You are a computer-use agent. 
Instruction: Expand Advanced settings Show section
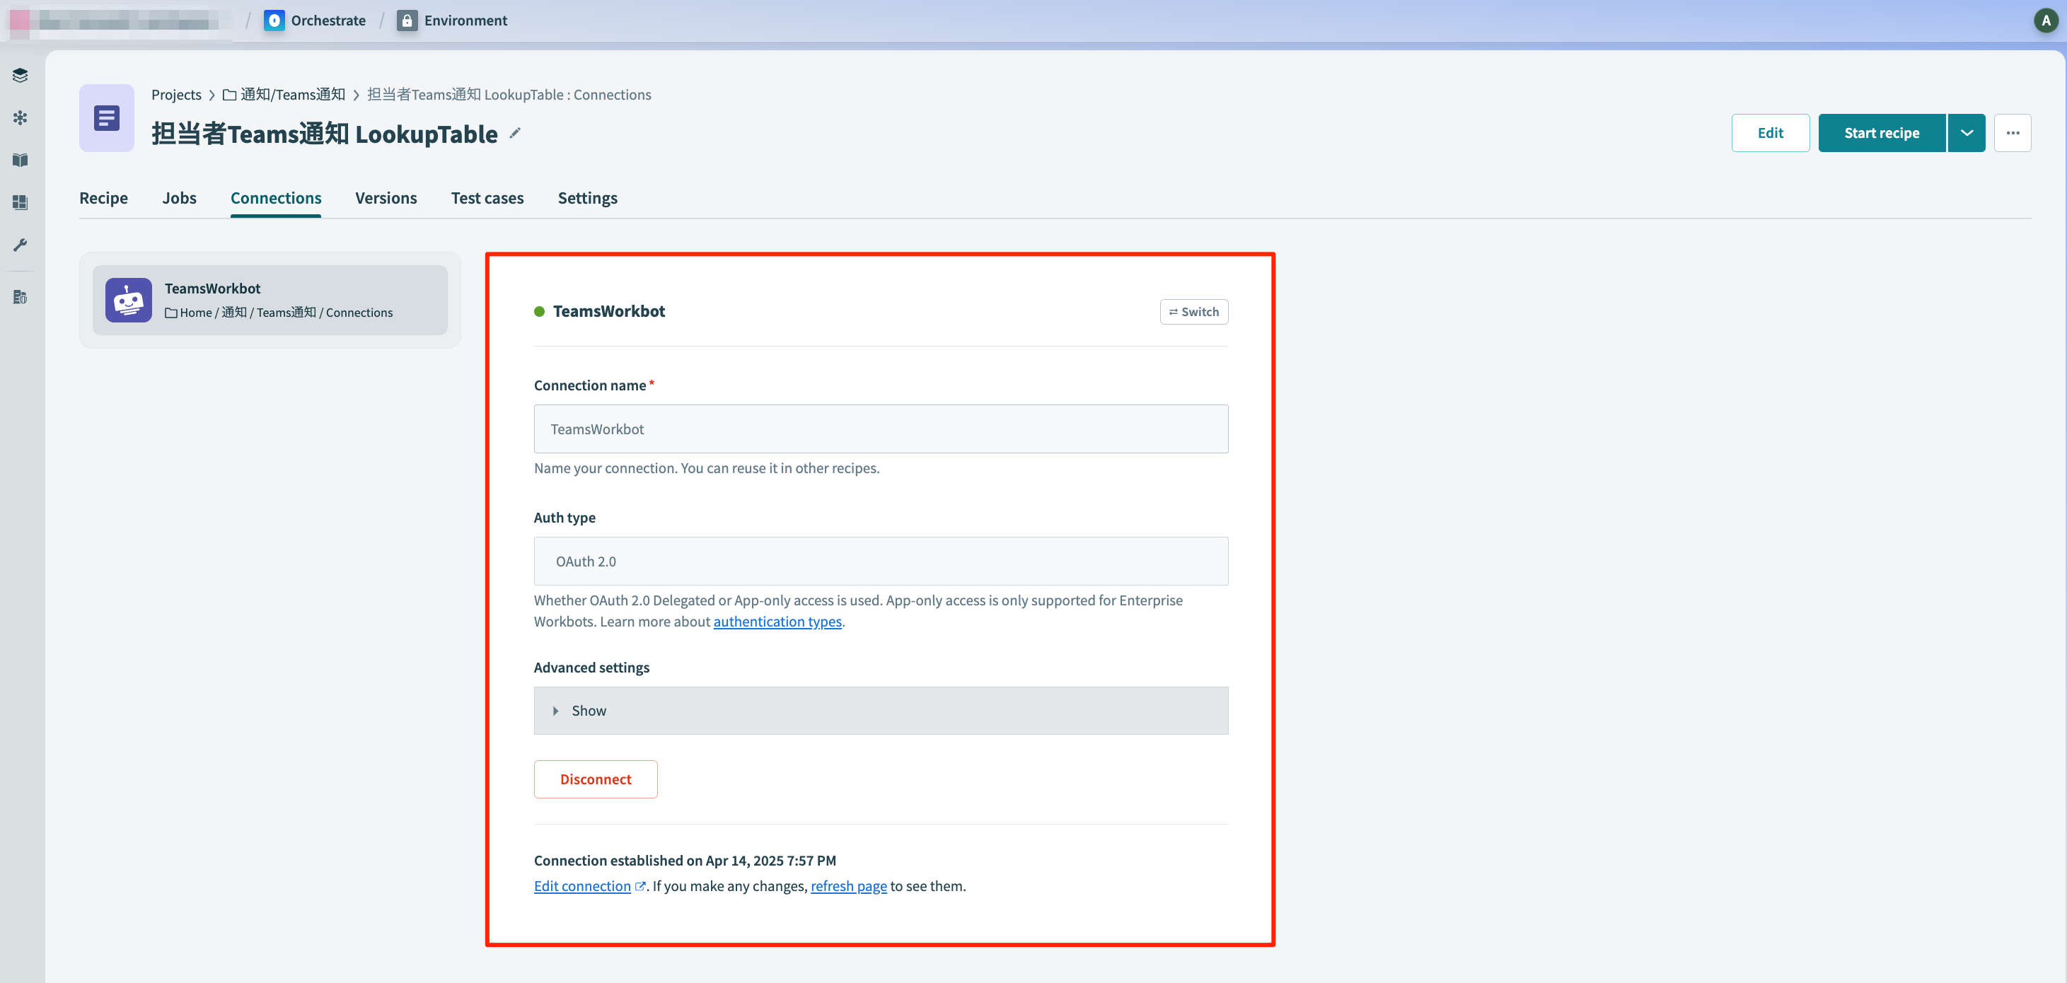pos(880,710)
